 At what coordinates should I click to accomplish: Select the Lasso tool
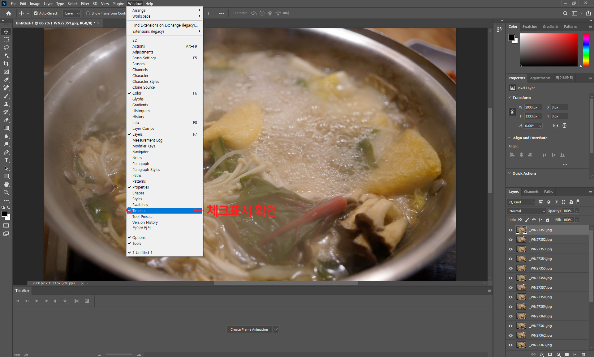[x=6, y=48]
